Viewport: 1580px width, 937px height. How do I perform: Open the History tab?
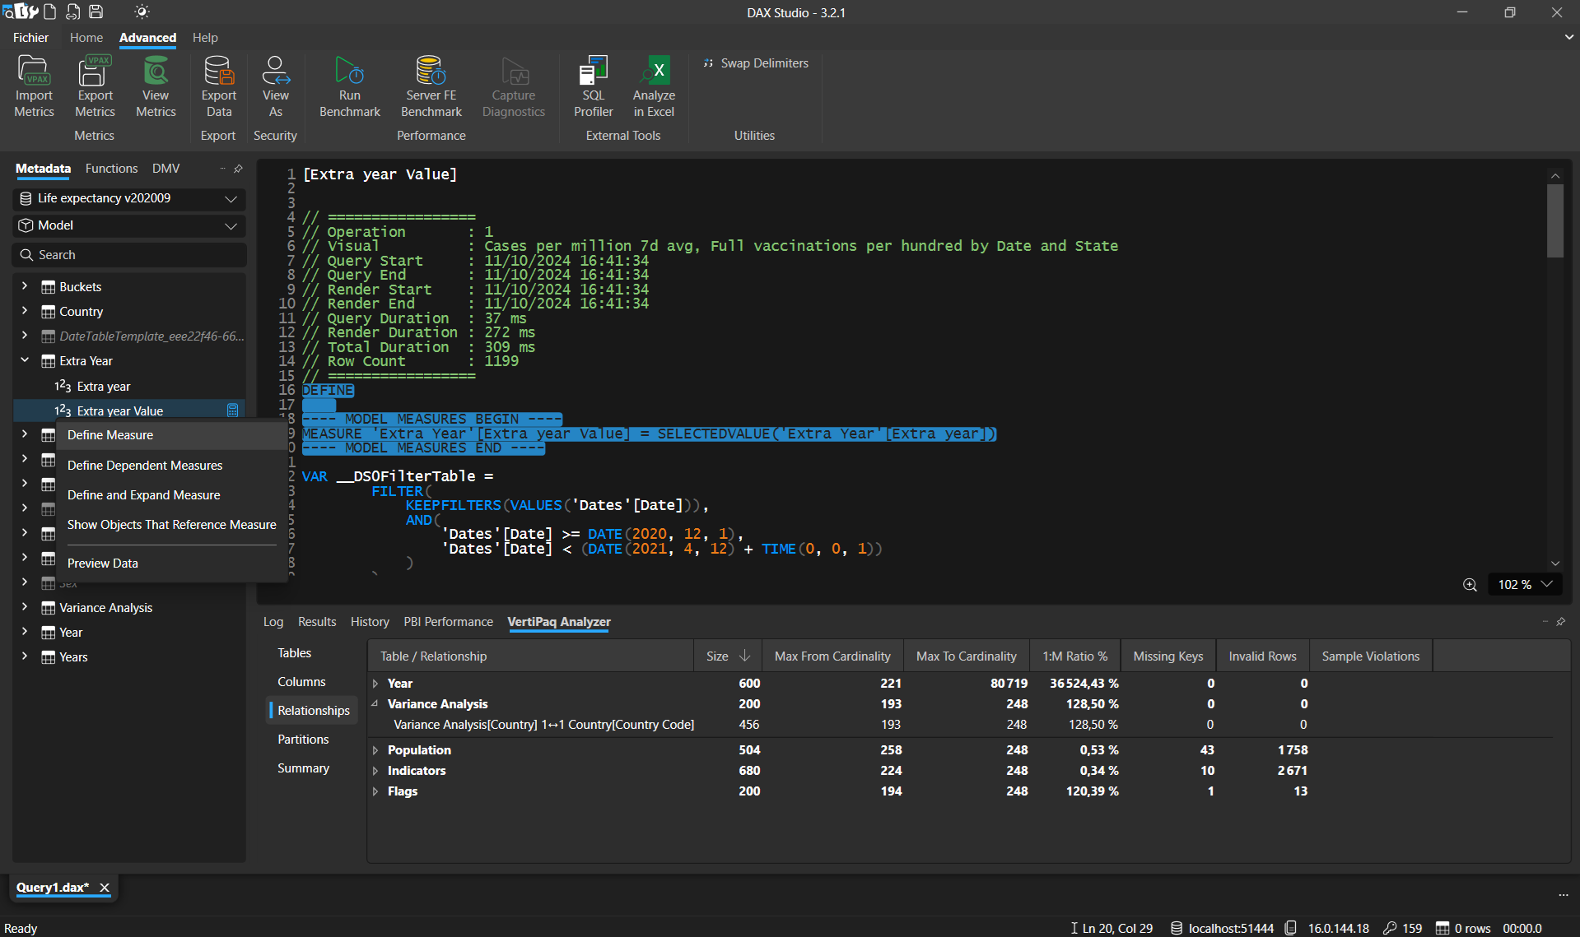coord(370,622)
